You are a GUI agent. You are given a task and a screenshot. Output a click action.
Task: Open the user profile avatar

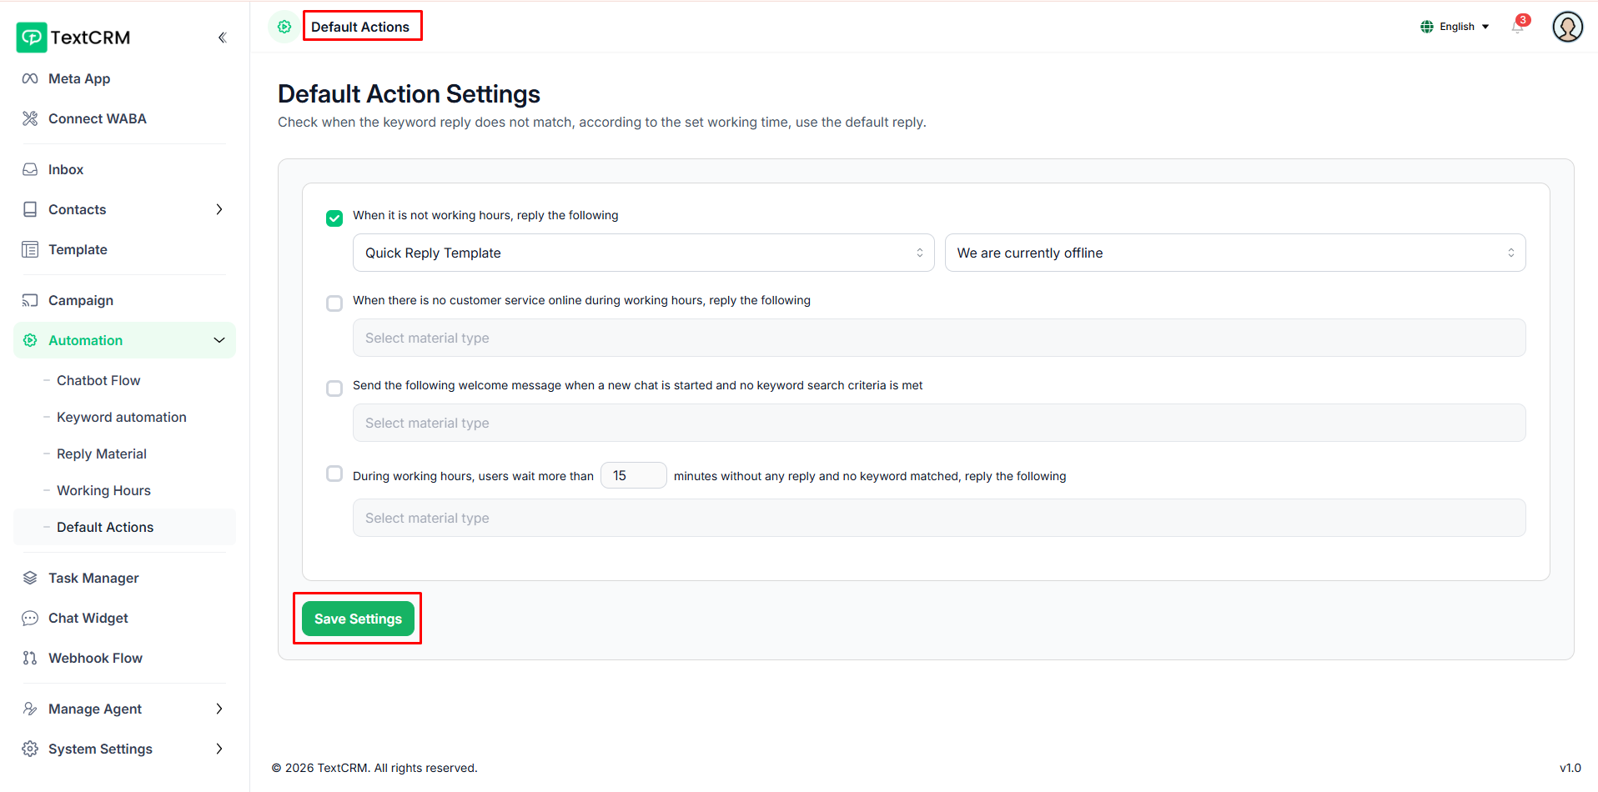[1567, 27]
